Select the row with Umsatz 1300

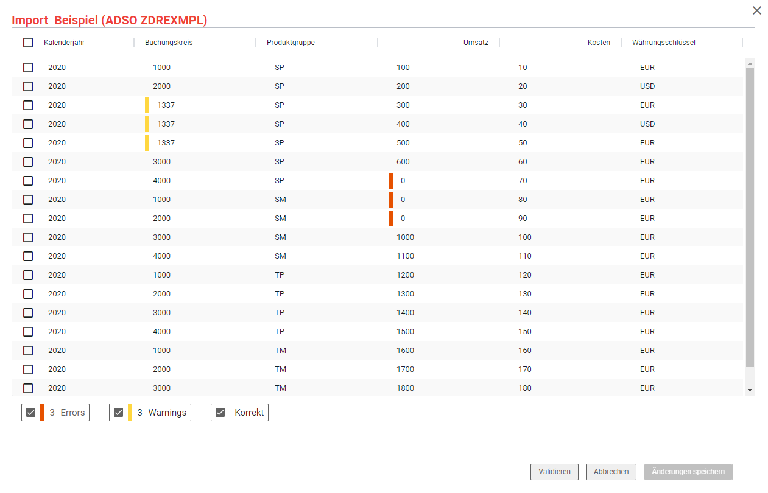[28, 294]
